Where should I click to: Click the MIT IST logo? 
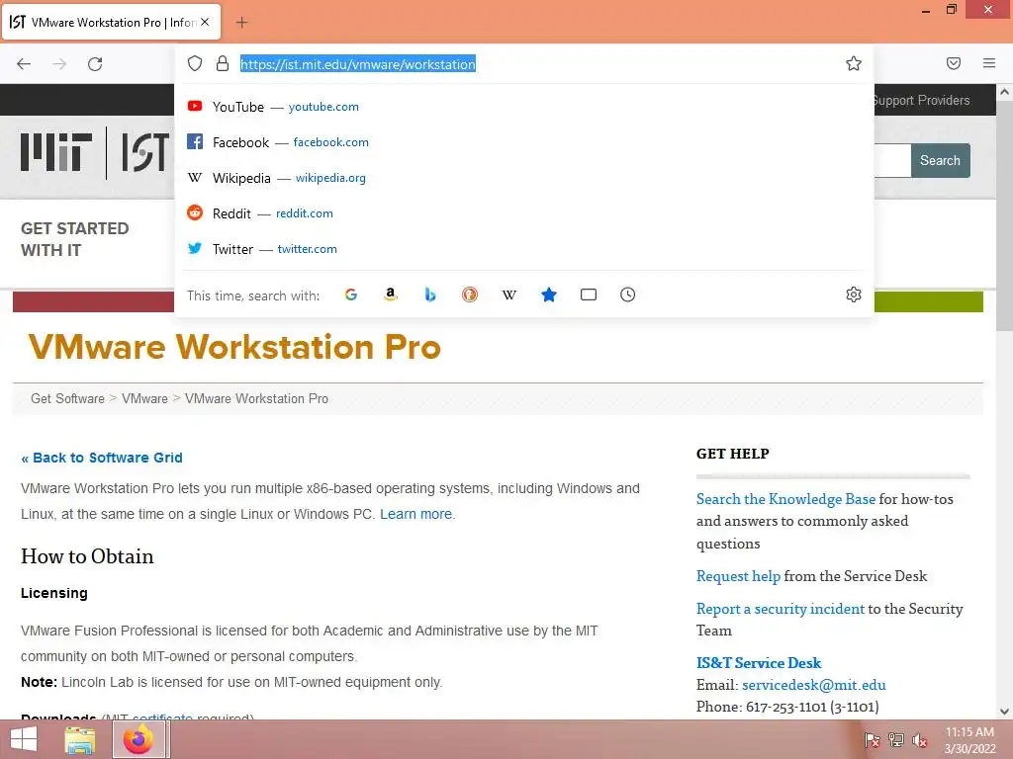tap(95, 153)
